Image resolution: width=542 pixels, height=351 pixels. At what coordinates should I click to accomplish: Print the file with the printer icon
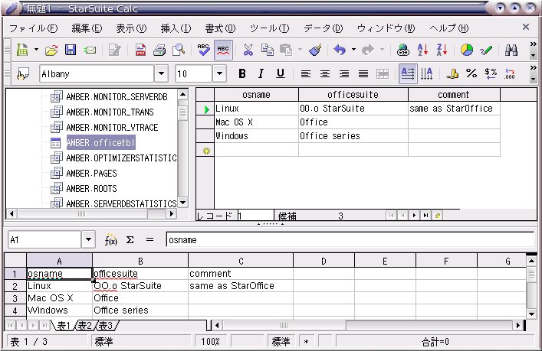[159, 50]
